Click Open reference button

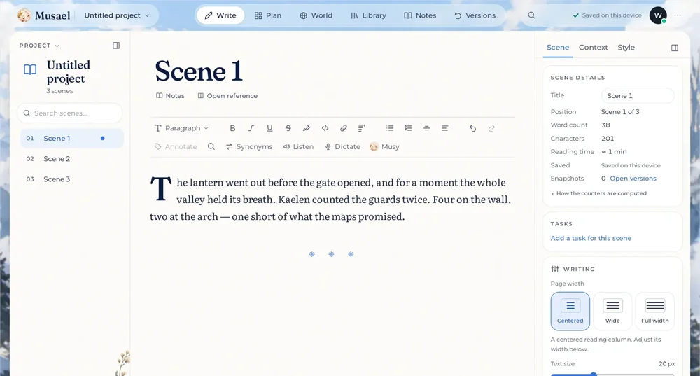(227, 95)
